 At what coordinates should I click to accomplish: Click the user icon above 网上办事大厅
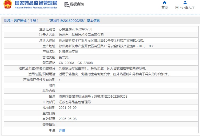(185, 3)
